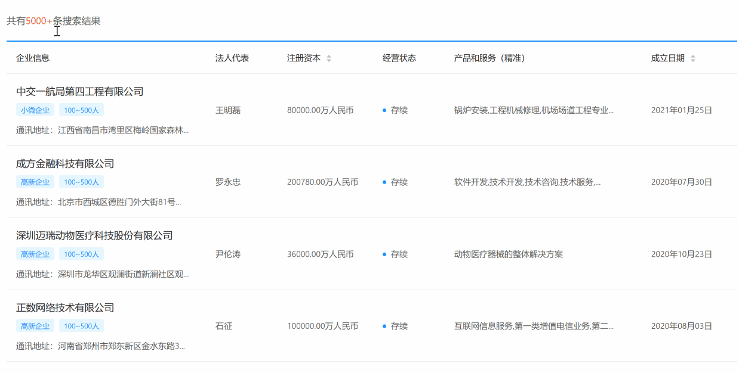This screenshot has height=373, width=739.
Task: Click the 5000+ search results count
Action: coord(39,21)
